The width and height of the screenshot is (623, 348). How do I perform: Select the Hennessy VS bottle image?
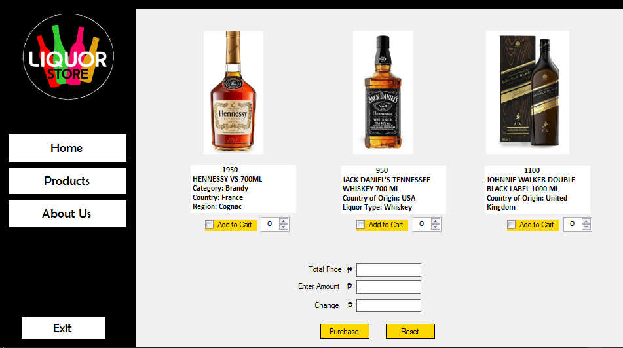point(234,92)
